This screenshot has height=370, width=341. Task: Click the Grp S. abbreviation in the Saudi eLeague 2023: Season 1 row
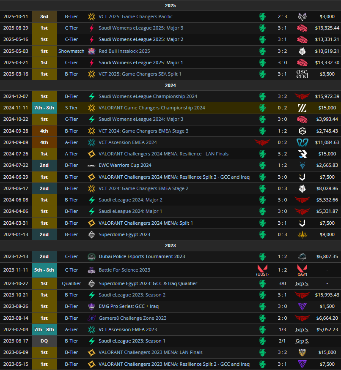302,341
